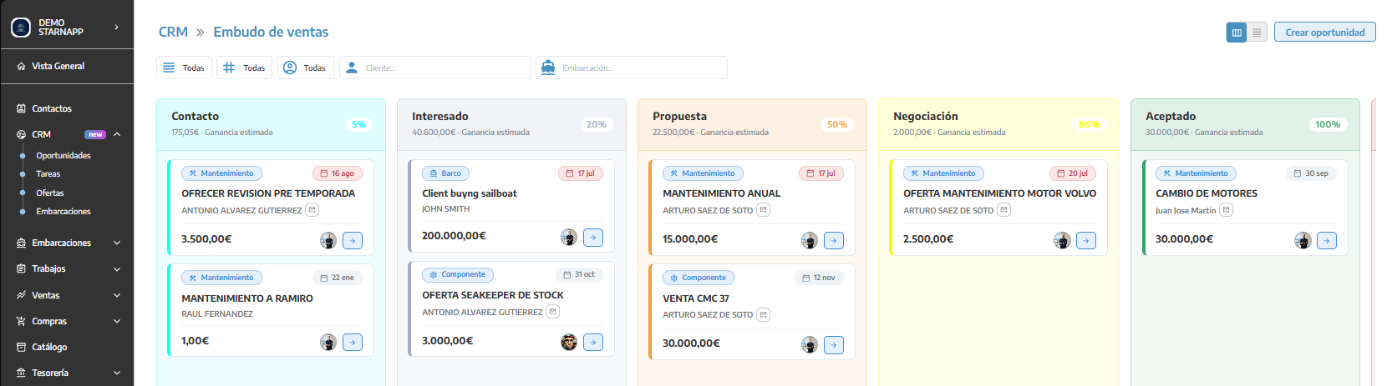
Task: Collapse the CRM sidebar section
Action: [117, 134]
